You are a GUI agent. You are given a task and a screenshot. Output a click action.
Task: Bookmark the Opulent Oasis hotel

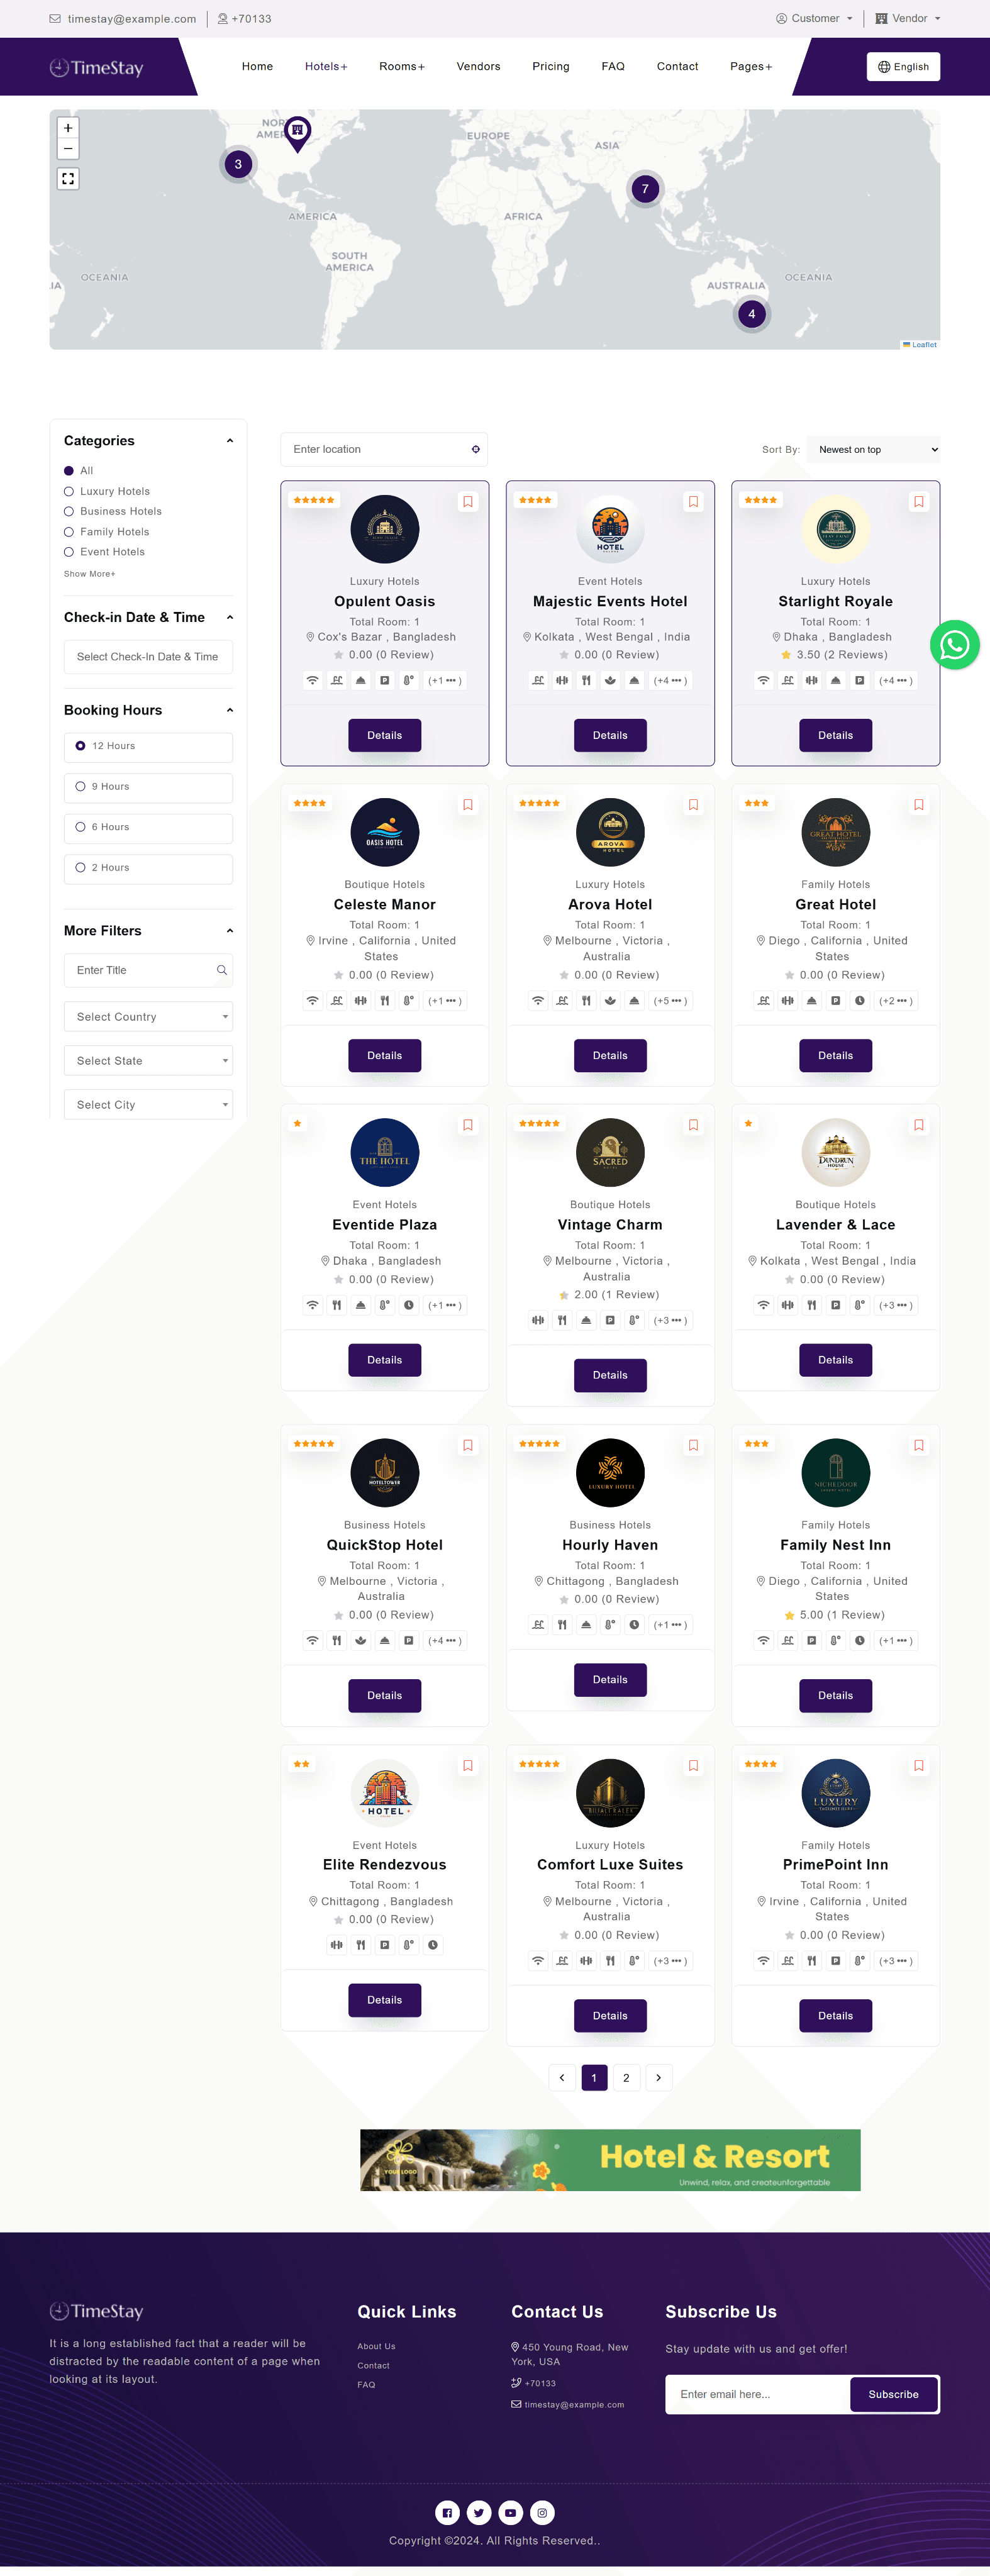tap(467, 502)
